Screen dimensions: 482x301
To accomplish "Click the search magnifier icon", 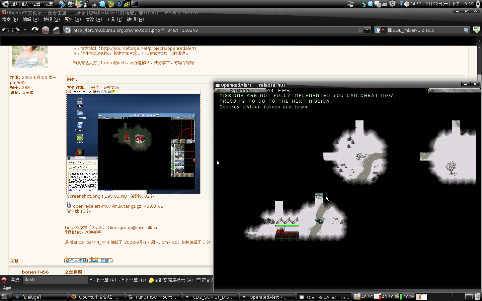I will (x=466, y=30).
